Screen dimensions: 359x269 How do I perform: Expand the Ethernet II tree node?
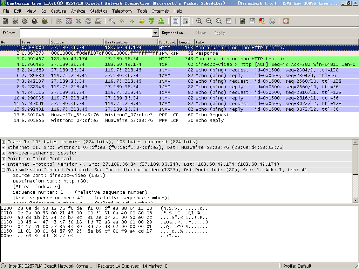pyautogui.click(x=4, y=147)
